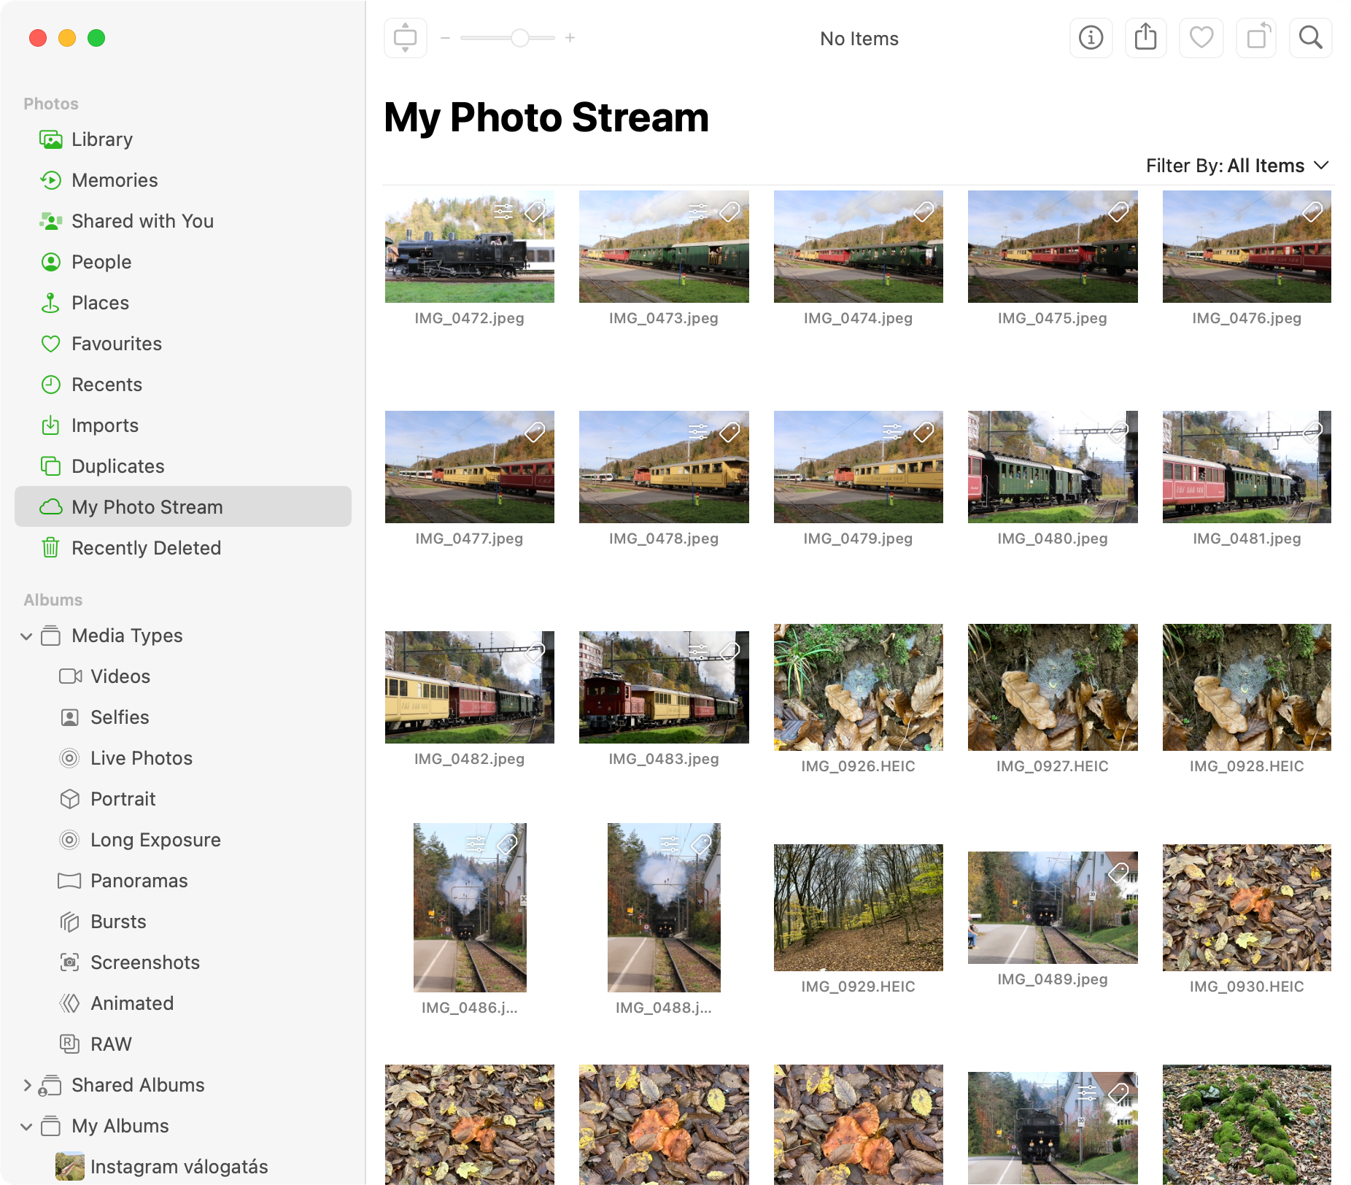The image size is (1351, 1185).
Task: Click keyword tag badge on IMG_0477.jpeg
Action: coord(535,432)
